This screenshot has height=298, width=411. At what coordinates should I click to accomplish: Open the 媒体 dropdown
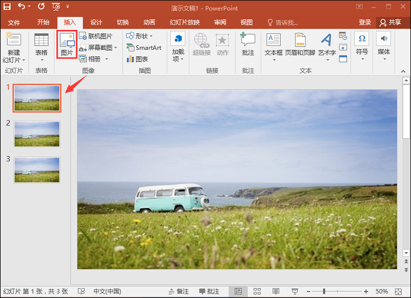coord(384,46)
